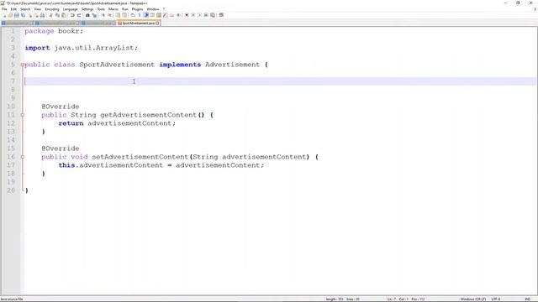Select the SportAdvertisement.java tab
Viewport: 538px width, 302px height.
(x=138, y=23)
